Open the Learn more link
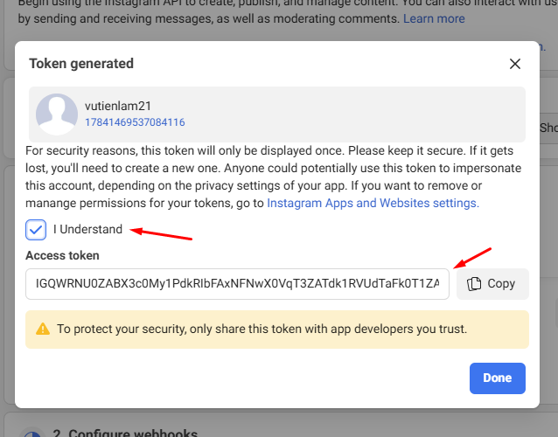Viewport: 558px width, 437px height. click(x=434, y=18)
